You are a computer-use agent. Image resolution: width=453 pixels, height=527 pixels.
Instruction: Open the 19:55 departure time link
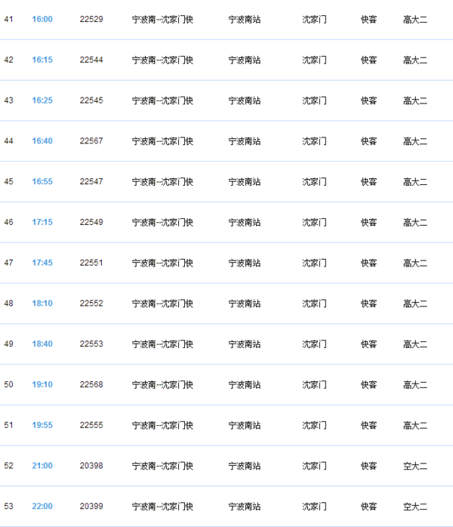point(42,425)
